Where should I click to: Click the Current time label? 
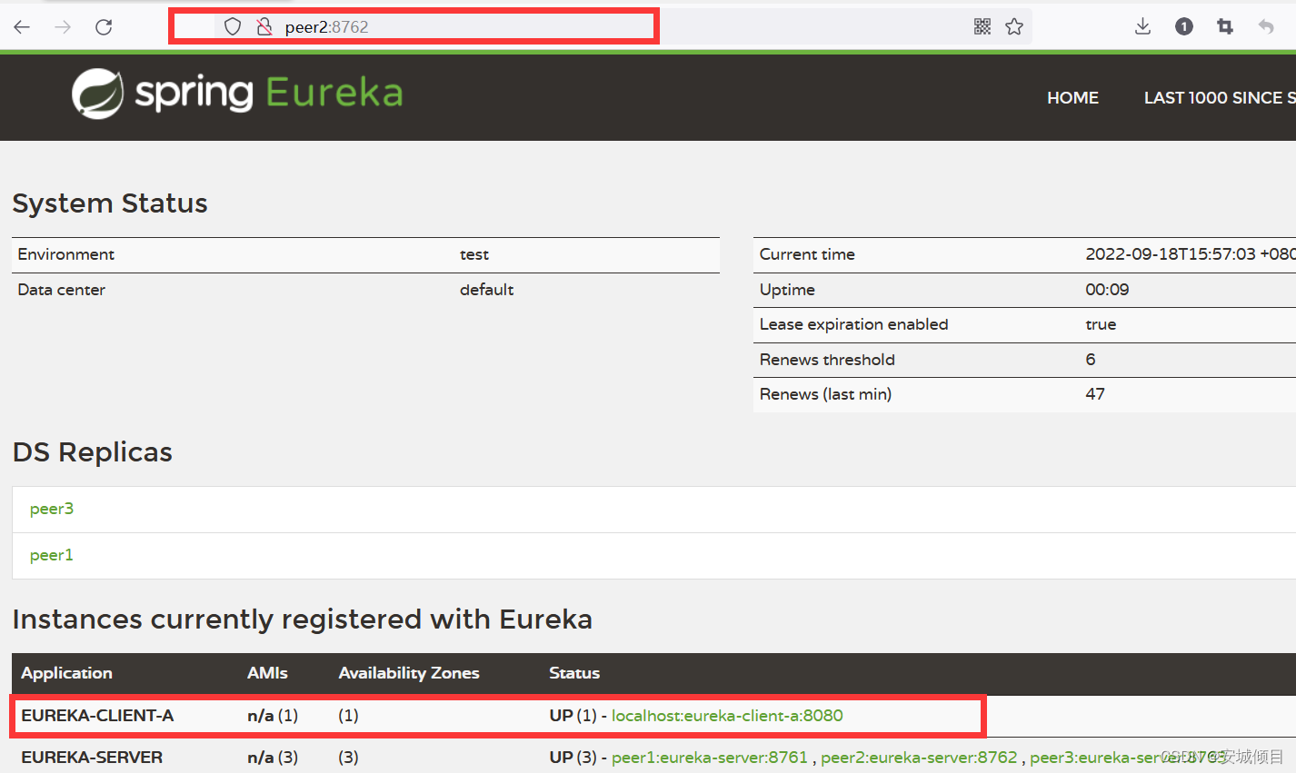coord(807,254)
